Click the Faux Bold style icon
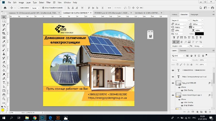 tap(174, 37)
